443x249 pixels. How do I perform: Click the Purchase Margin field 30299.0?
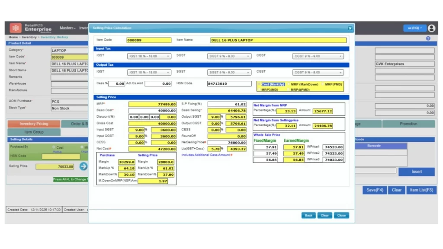pyautogui.click(x=127, y=162)
